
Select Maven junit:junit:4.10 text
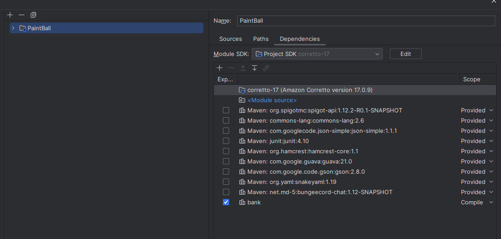(278, 141)
